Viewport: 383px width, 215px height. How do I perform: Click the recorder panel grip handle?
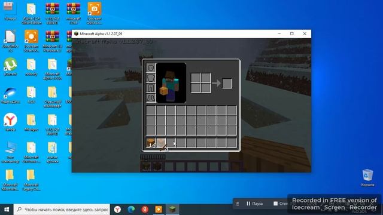pyautogui.click(x=238, y=204)
